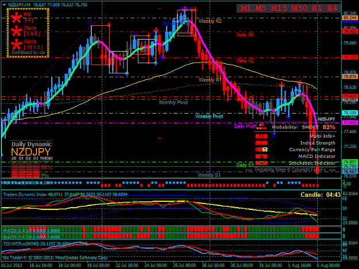This screenshot has height=269, width=359.
Task: Click the DashBoard by cja caption
Action: tap(28, 53)
